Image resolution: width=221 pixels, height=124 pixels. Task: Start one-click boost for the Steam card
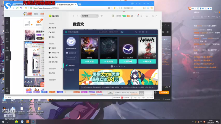128,61
